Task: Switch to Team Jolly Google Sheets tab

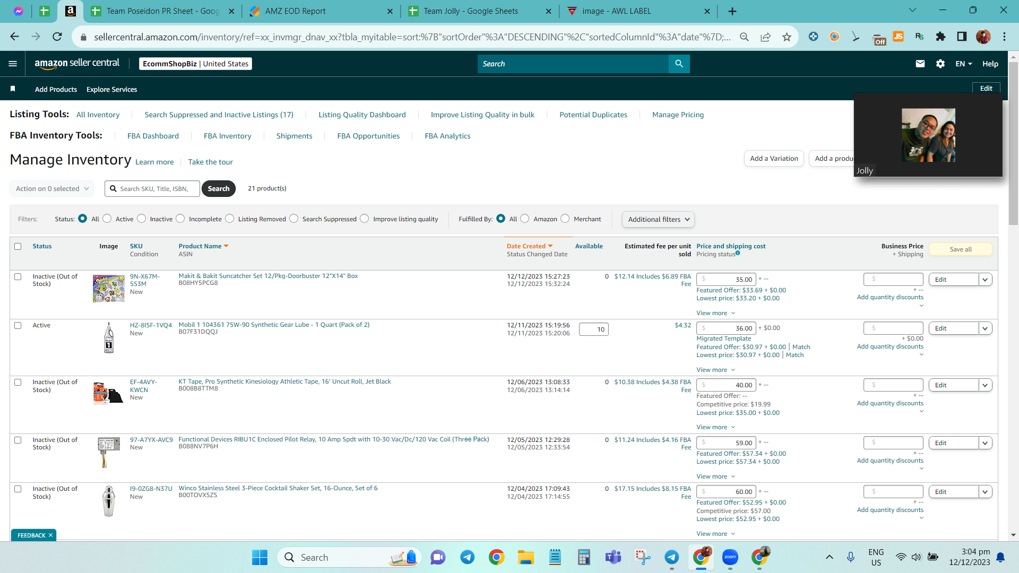Action: pyautogui.click(x=480, y=11)
